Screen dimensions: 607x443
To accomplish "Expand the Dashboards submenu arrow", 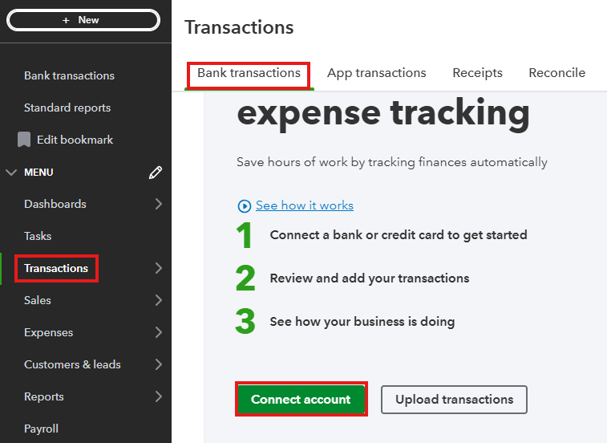I will pos(158,204).
